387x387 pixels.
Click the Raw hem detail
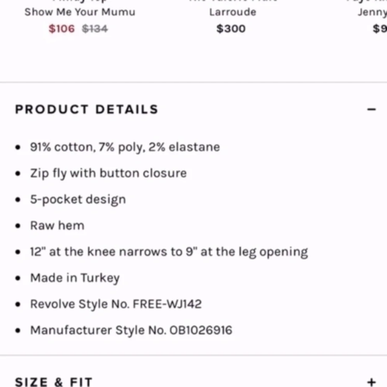[x=57, y=225]
